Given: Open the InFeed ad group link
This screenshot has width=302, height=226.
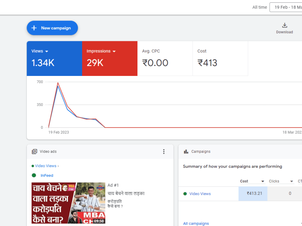Looking at the screenshot, I should tap(47, 175).
